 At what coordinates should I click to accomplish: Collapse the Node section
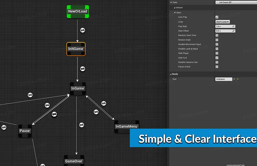(171, 74)
